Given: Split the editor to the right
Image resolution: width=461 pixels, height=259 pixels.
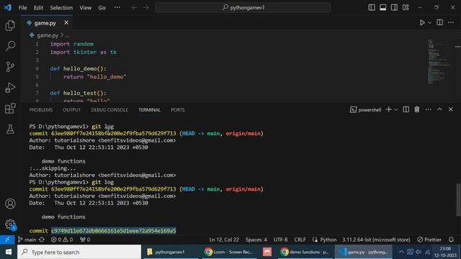Looking at the screenshot, I should [x=439, y=22].
